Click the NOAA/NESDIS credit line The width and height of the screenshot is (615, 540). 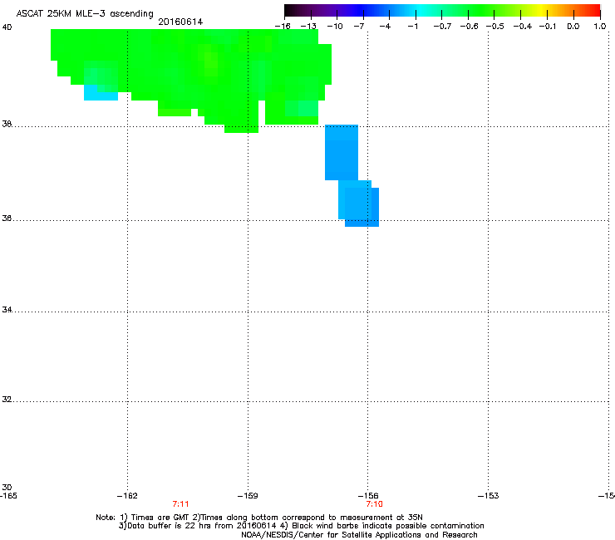(359, 535)
